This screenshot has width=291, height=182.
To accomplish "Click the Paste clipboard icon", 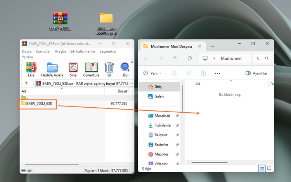I will coord(204,73).
